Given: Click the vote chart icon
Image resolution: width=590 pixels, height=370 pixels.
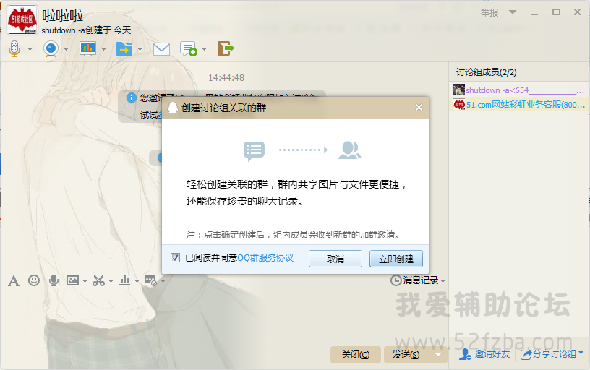Looking at the screenshot, I should [124, 280].
